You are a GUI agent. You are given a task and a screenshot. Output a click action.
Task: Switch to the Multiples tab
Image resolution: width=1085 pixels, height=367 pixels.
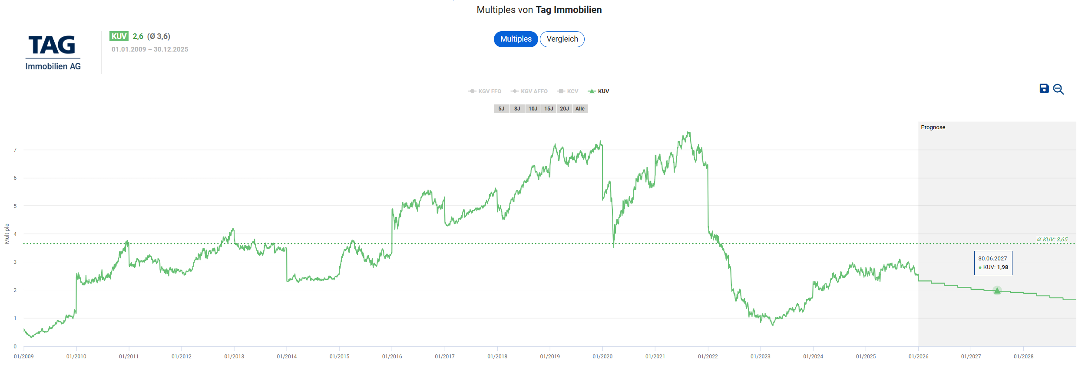[516, 39]
